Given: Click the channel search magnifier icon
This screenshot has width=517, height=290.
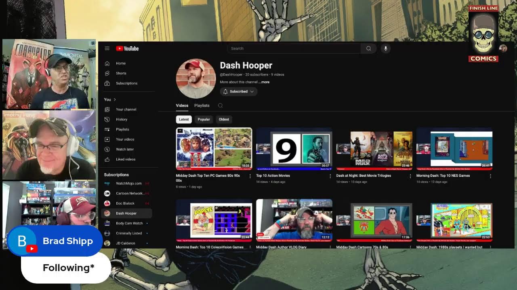Looking at the screenshot, I should [220, 106].
